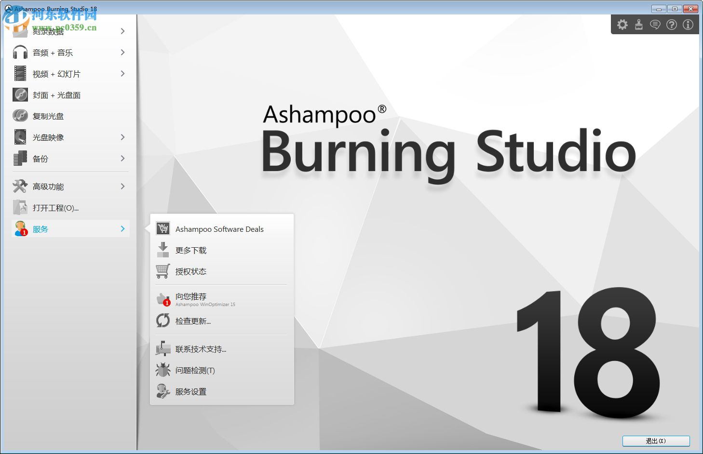Image resolution: width=703 pixels, height=454 pixels.
Task: Click the 视频 + 幻灯片 filmstrip icon
Action: 20,73
